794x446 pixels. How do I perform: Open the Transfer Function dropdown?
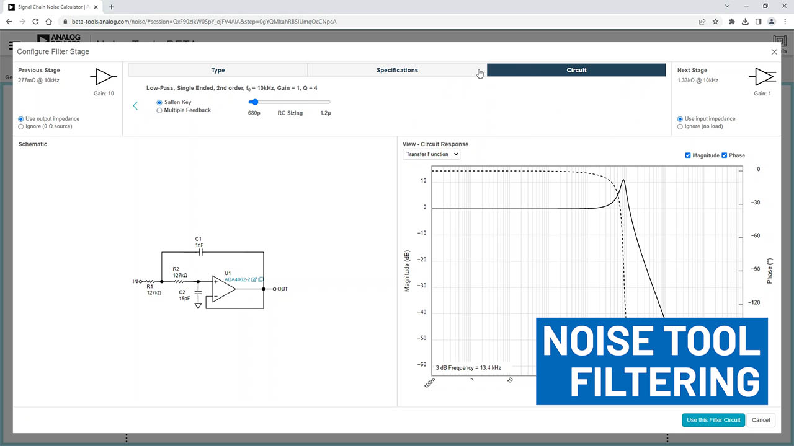(431, 154)
